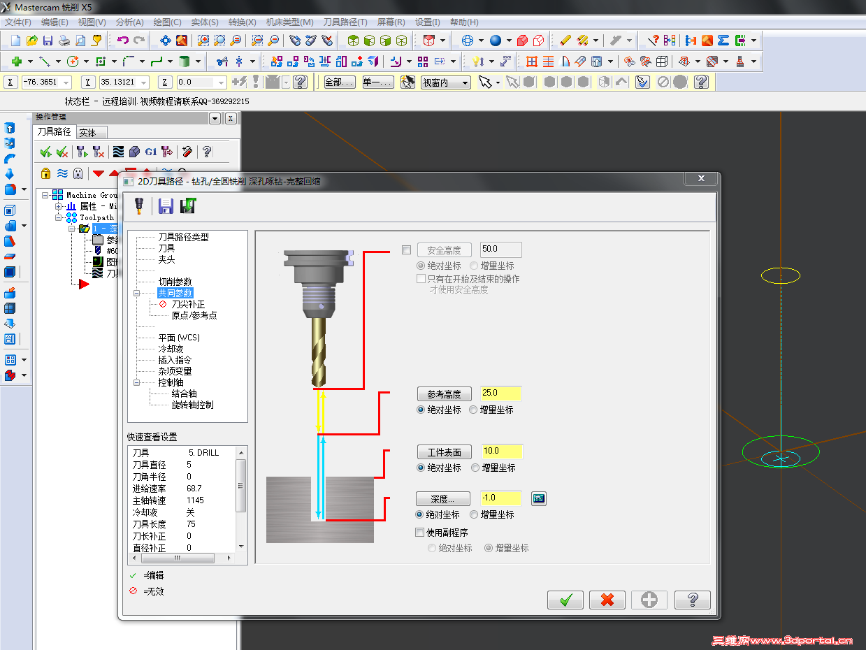The height and width of the screenshot is (650, 866).
Task: Collapse the Machine Group tree node
Action: (x=45, y=195)
